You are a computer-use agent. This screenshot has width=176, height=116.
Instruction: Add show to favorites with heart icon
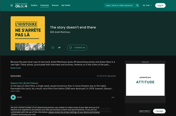pos(53,48)
